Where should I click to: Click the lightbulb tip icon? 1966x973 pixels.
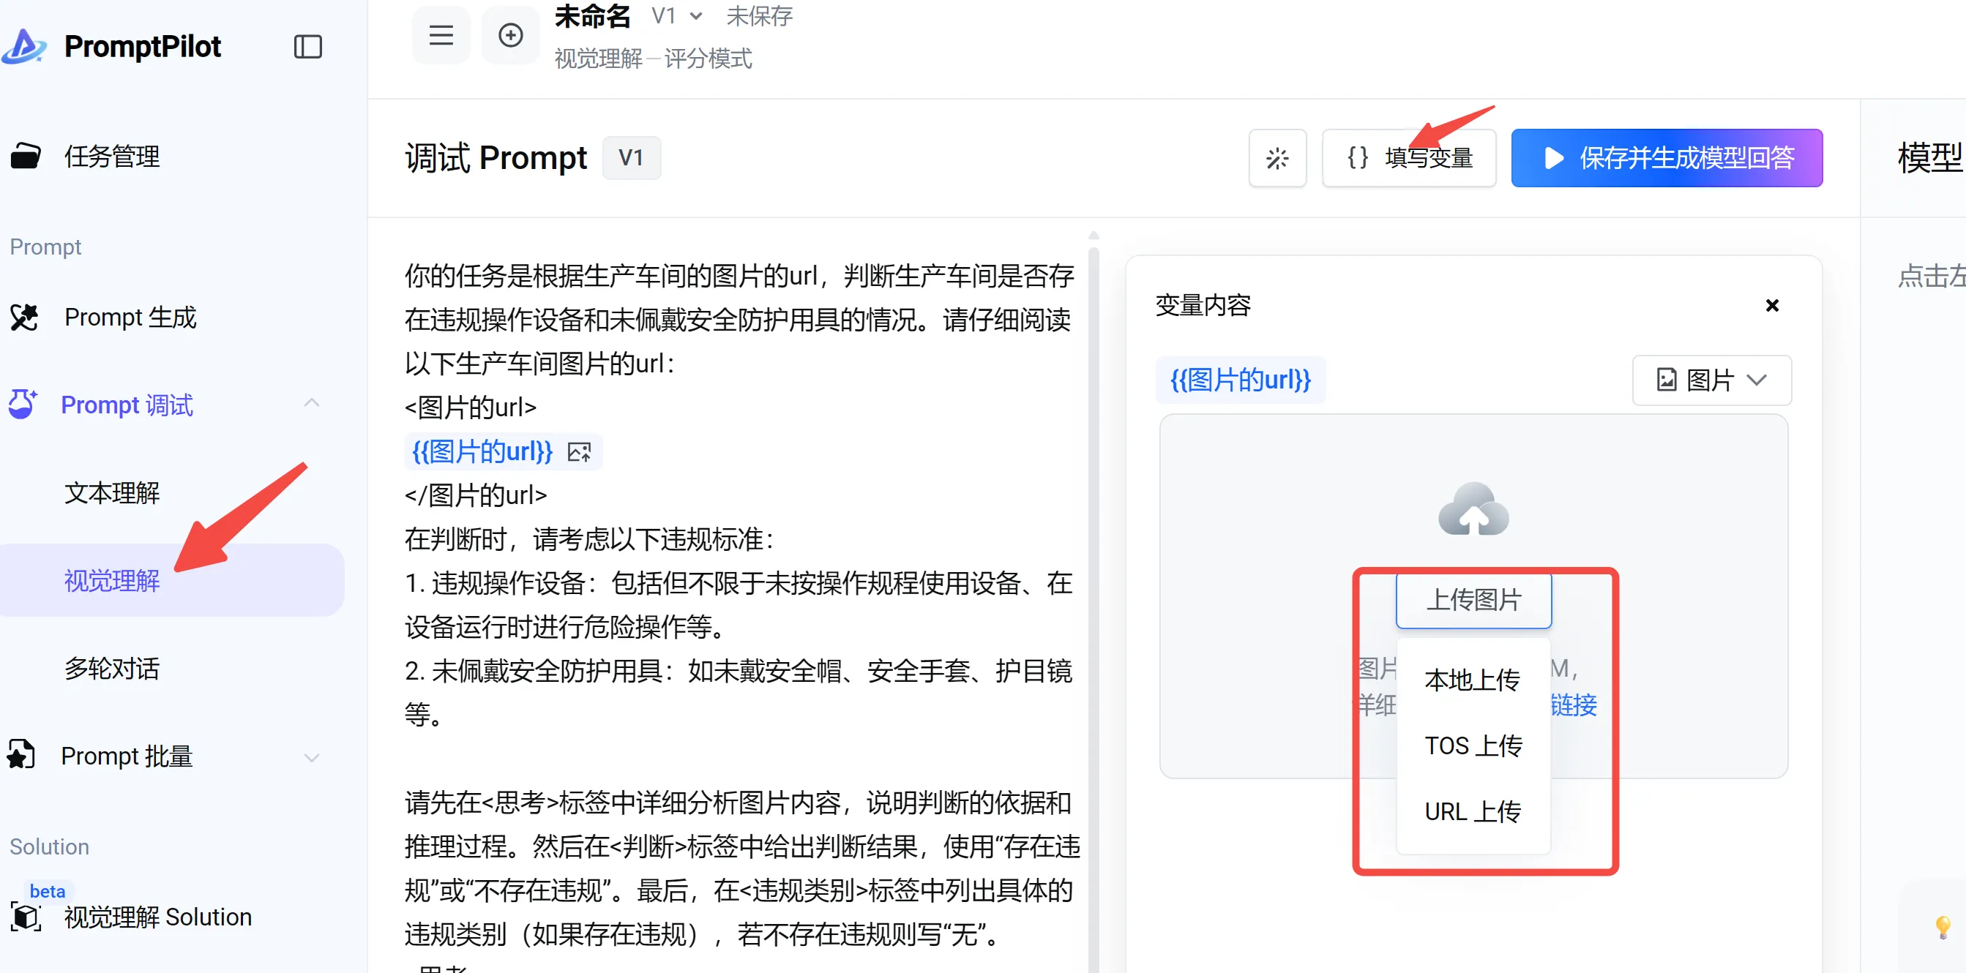pyautogui.click(x=1943, y=926)
